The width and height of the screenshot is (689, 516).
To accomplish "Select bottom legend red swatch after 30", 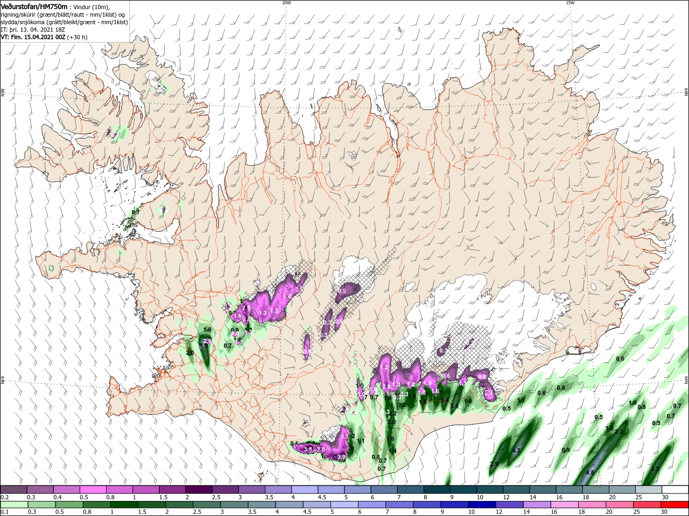I will (x=675, y=505).
